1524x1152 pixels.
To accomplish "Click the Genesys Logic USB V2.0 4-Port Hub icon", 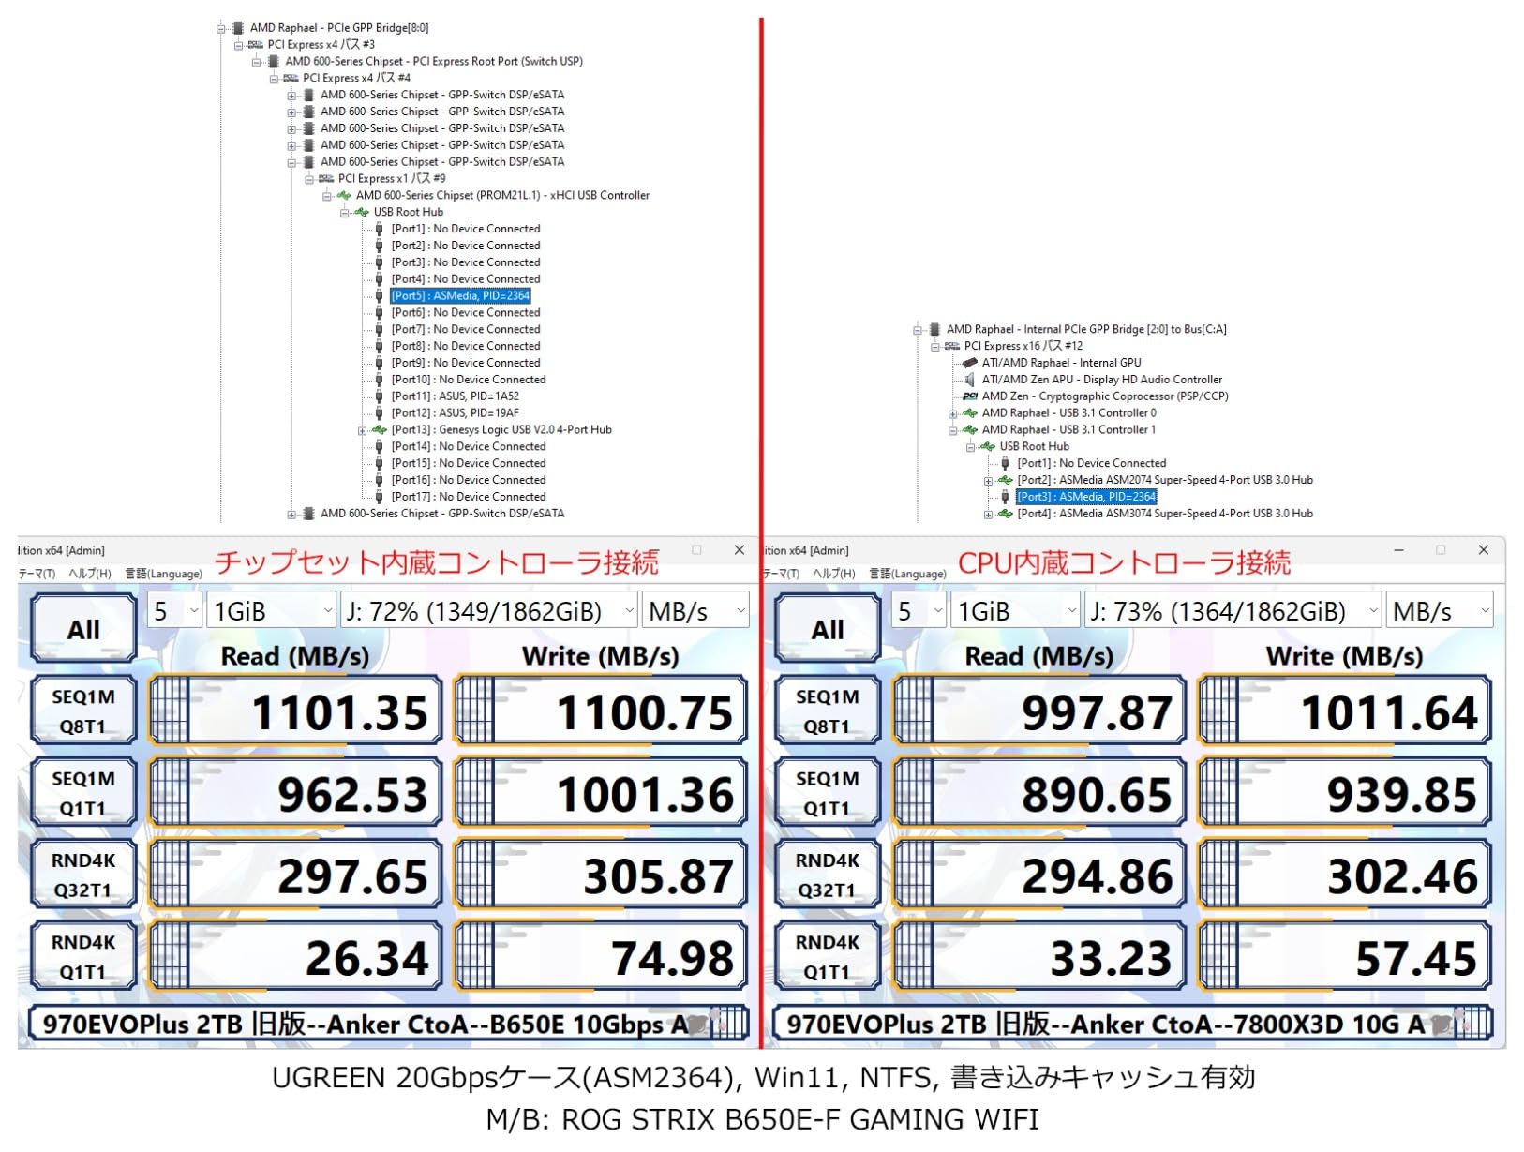I will tap(380, 430).
